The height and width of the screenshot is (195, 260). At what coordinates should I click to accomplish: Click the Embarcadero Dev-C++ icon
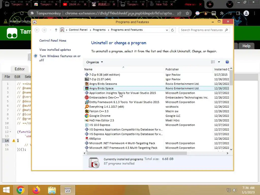pyautogui.click(x=87, y=97)
